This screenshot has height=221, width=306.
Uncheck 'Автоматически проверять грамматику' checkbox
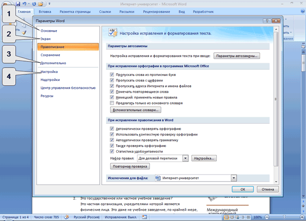click(x=112, y=140)
